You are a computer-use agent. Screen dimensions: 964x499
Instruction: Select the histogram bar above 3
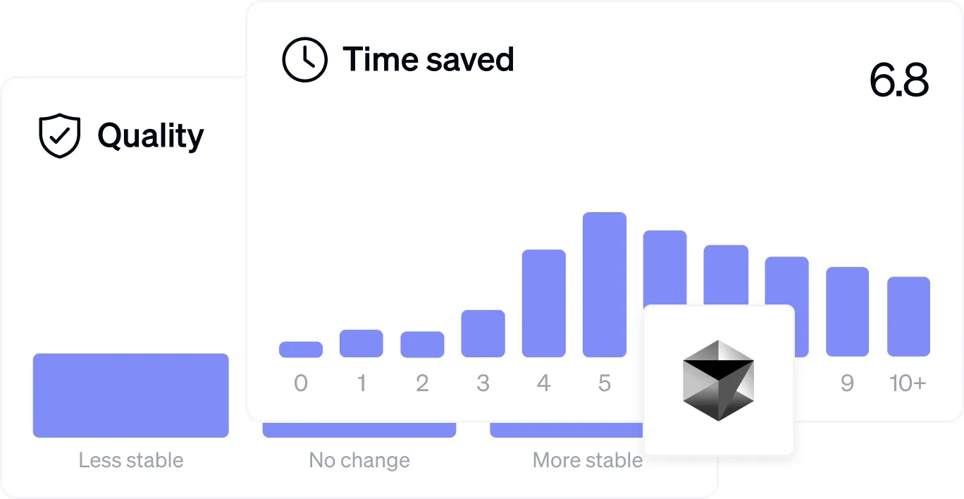pyautogui.click(x=483, y=333)
